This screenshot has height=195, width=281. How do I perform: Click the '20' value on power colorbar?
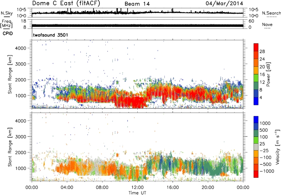pos(262,67)
